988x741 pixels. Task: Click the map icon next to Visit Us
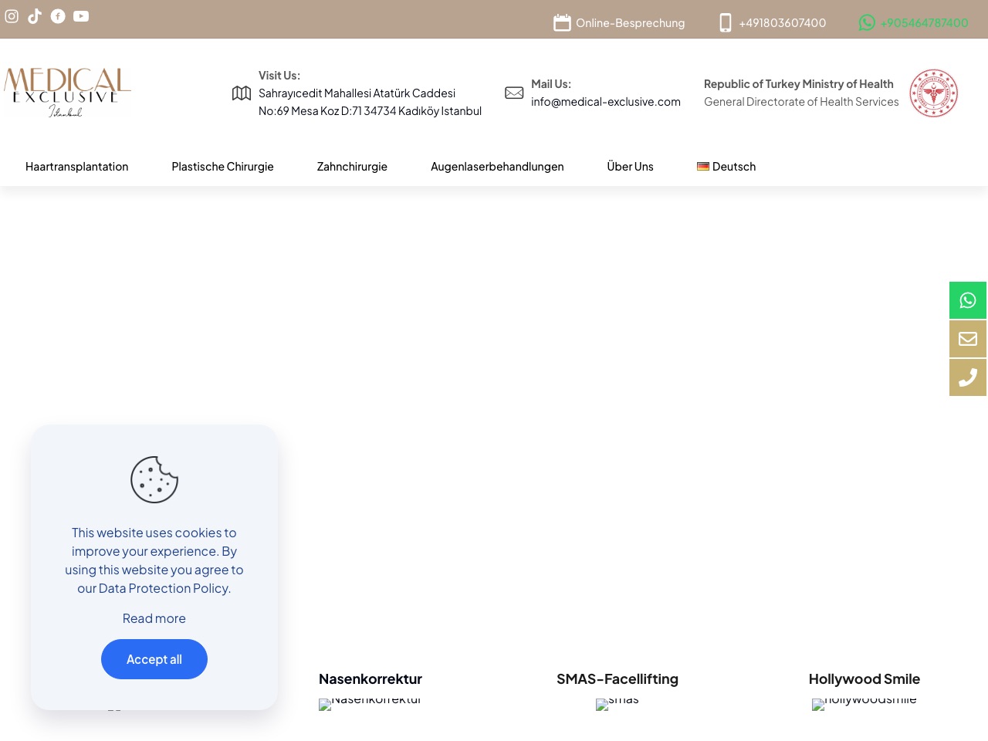point(242,93)
